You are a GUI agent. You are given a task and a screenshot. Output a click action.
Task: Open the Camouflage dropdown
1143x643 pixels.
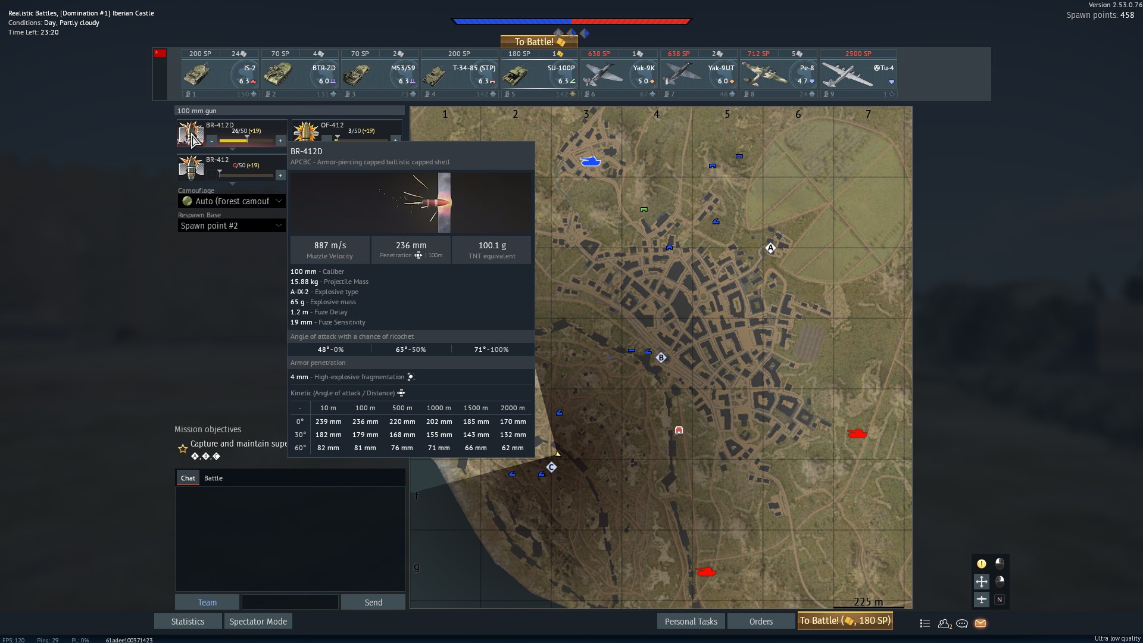click(x=232, y=201)
